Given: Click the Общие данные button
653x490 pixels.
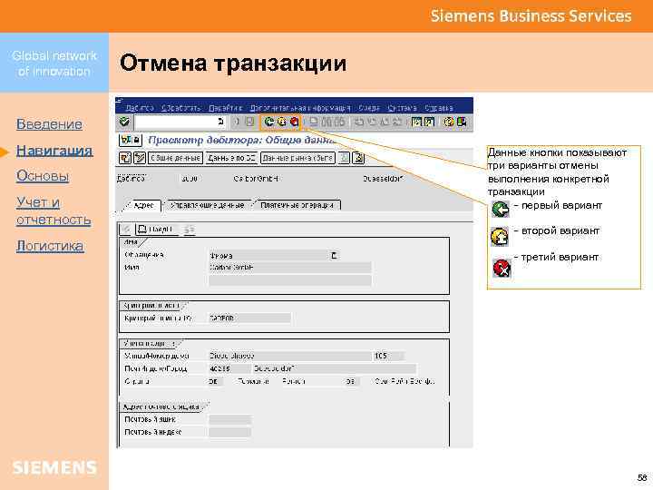Looking at the screenshot, I should (x=175, y=158).
